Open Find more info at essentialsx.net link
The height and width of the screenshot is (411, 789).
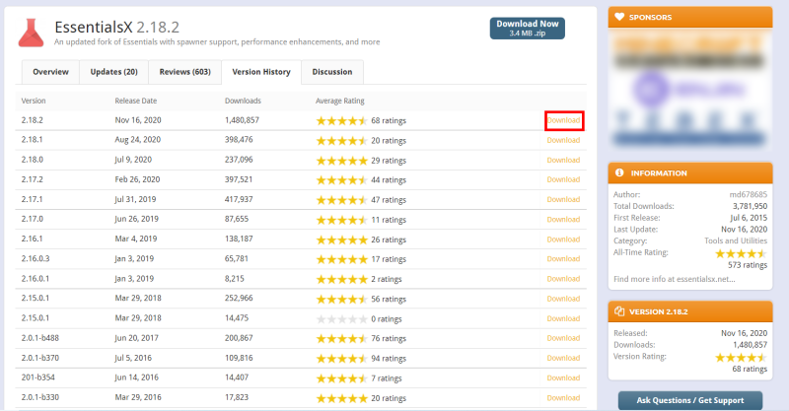(675, 279)
